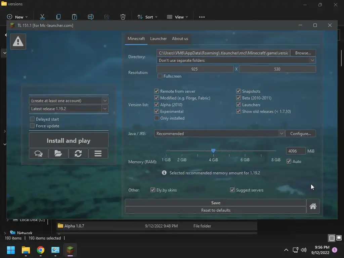
Task: Click the home icon next to Save
Action: click(x=313, y=206)
